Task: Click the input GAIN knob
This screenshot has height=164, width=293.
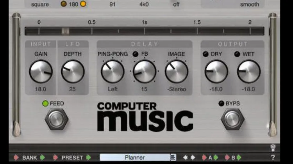Action: click(x=41, y=72)
